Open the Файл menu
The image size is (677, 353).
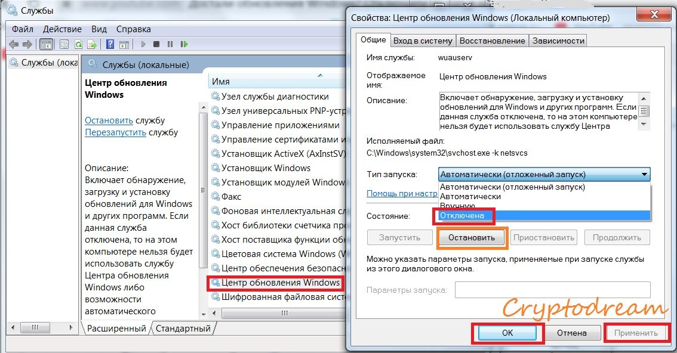point(23,29)
